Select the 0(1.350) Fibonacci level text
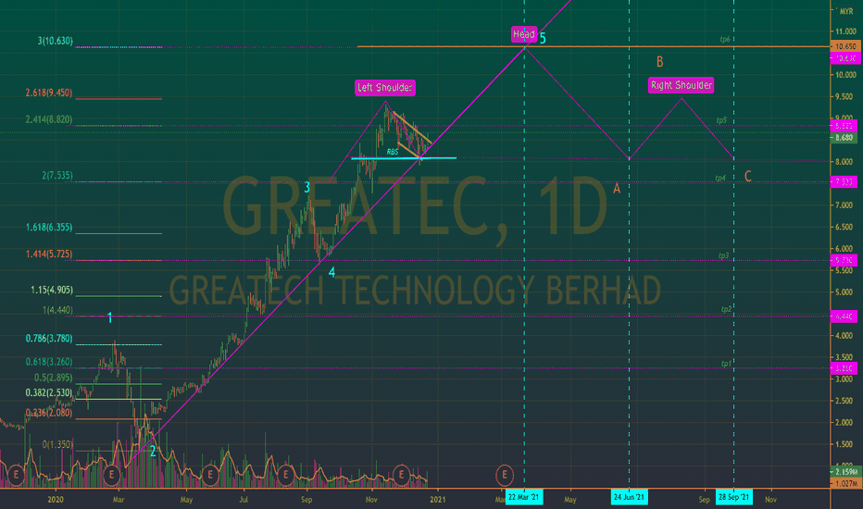The width and height of the screenshot is (863, 509). pos(57,444)
